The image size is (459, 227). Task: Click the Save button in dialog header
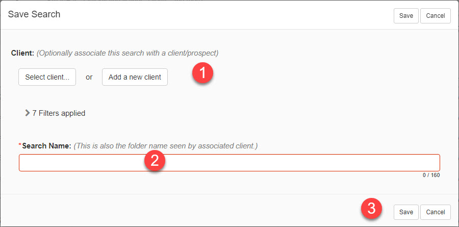pyautogui.click(x=406, y=16)
